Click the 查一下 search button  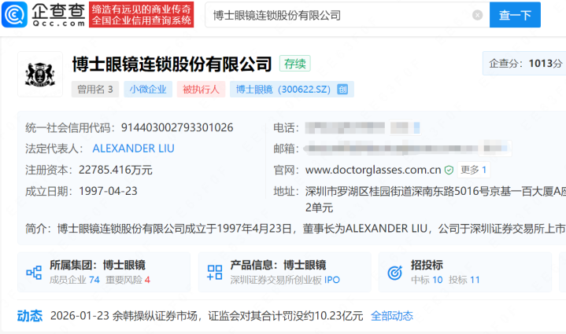[515, 15]
